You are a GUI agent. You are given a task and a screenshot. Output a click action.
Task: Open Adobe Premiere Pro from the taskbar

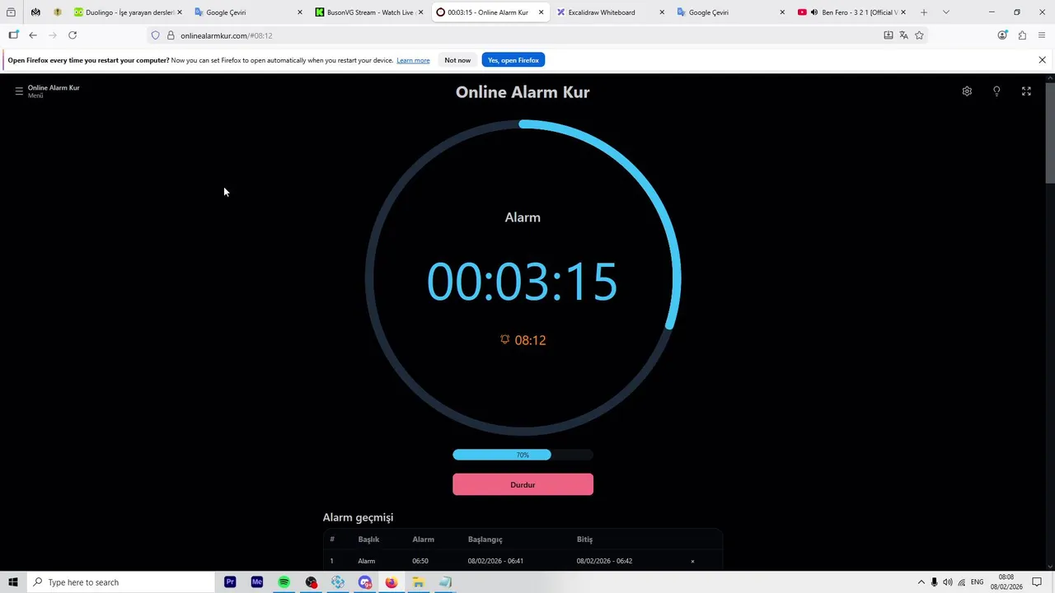point(230,582)
